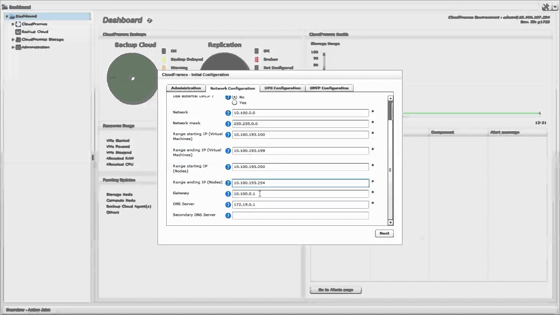Select the Network Configuration tab

click(233, 88)
